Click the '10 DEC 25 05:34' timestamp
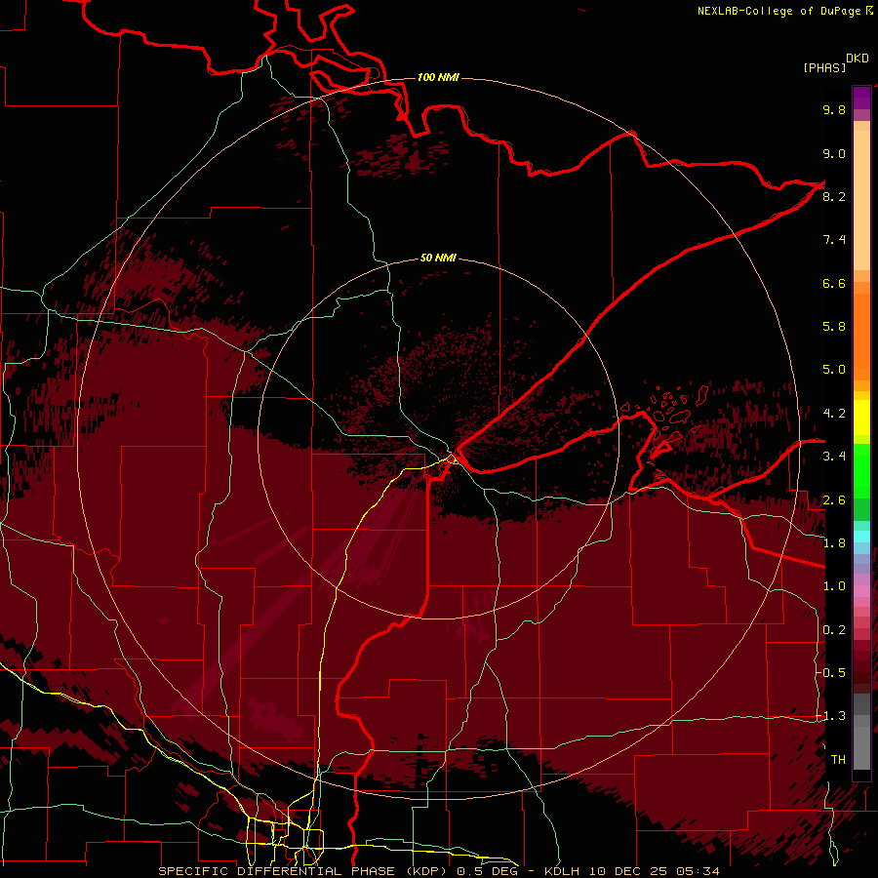The image size is (878, 878). [654, 871]
